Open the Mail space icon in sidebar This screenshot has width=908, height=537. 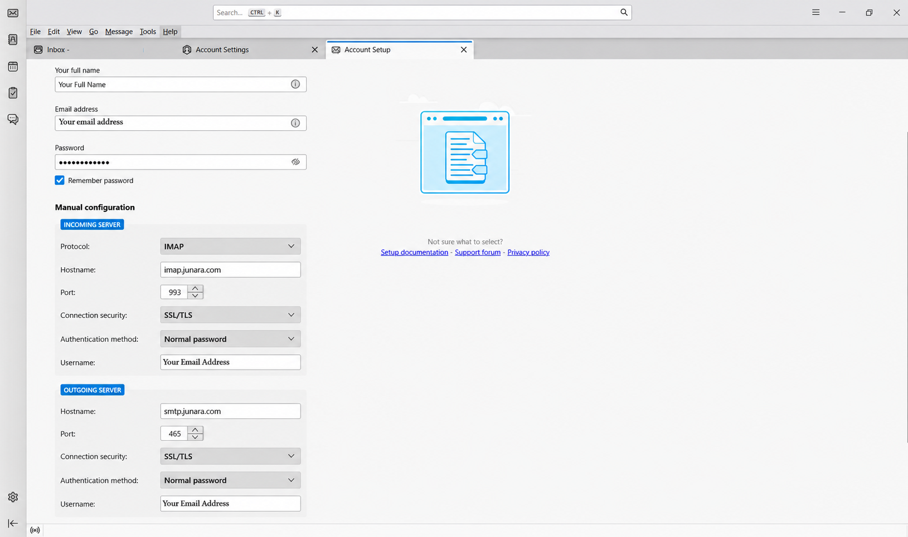(x=13, y=13)
